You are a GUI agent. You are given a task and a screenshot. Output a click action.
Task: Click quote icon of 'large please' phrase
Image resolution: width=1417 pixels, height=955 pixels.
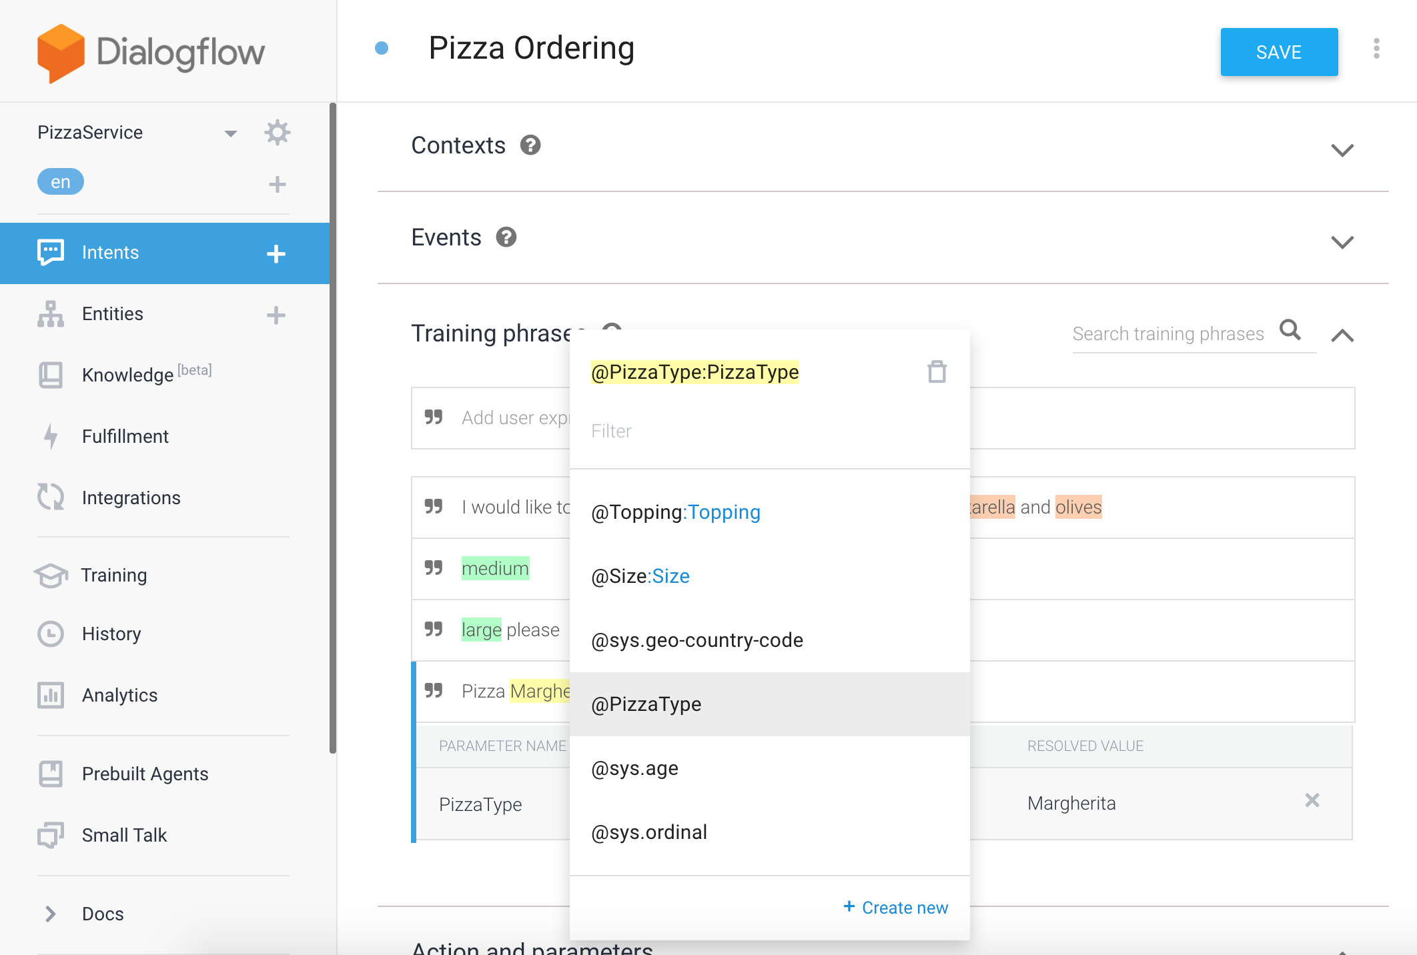click(x=434, y=629)
